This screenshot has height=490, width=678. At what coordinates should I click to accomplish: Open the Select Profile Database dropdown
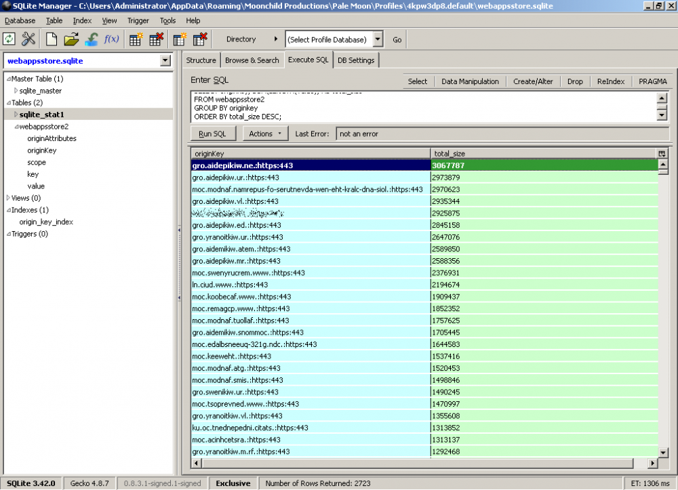pos(378,39)
